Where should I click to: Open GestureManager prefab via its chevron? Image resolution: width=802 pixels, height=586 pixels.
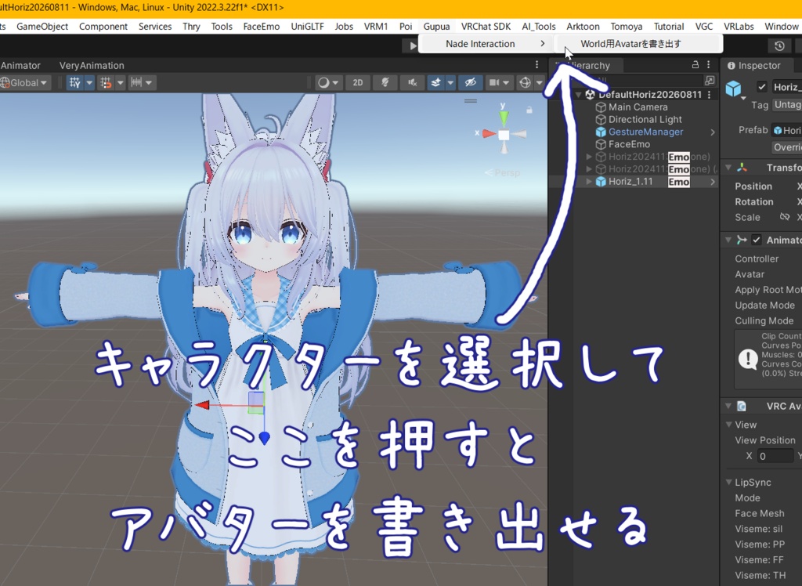click(x=713, y=132)
